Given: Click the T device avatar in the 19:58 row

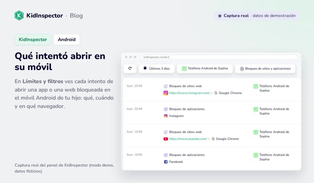Looking at the screenshot, I should coord(256,132).
